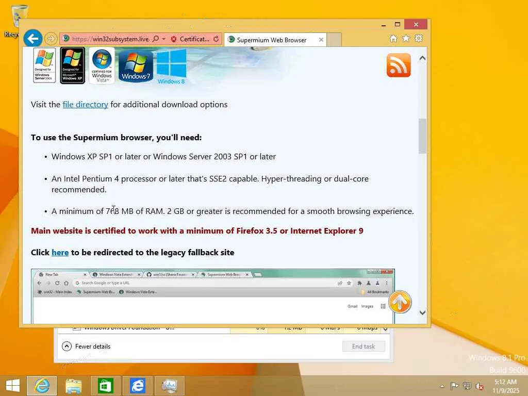Click the Action Center flag icon
Viewport: 528px width, 396px height.
[x=454, y=386]
